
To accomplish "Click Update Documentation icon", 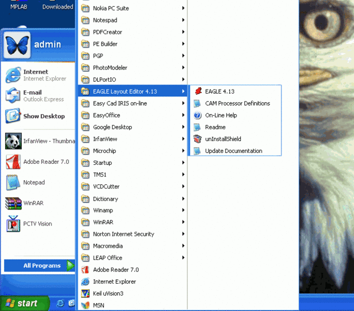I will pos(198,151).
